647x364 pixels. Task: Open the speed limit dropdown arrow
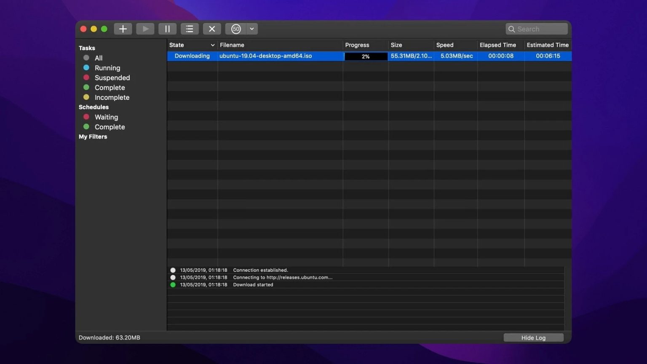(251, 29)
